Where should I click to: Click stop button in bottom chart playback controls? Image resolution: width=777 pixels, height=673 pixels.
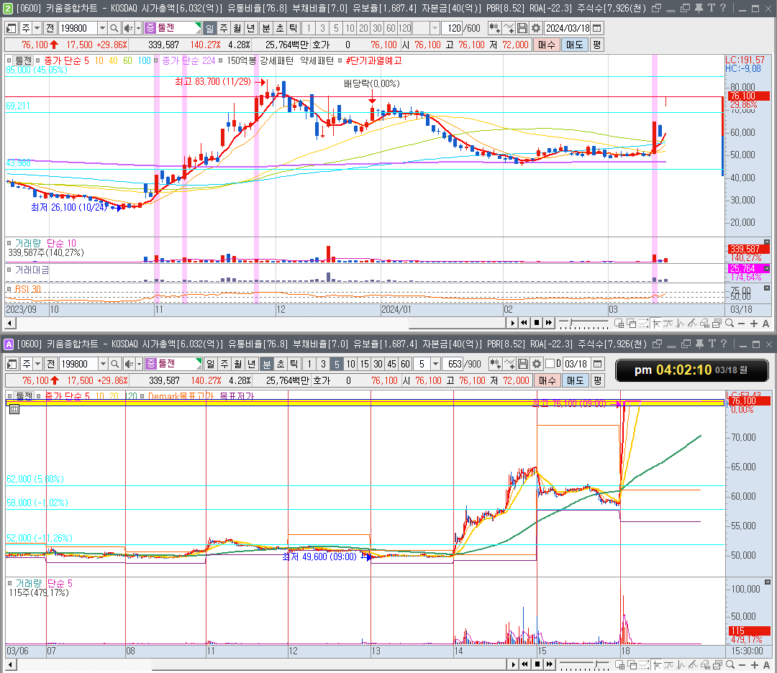tap(537, 664)
